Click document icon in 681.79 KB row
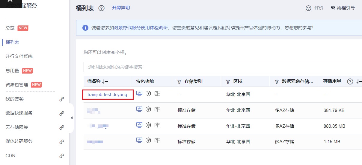Screen dimensions: 362x165 tap(157, 109)
